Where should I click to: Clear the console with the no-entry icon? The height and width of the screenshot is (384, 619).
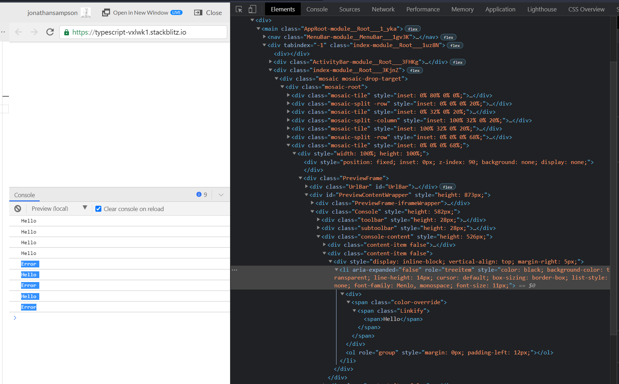pos(18,208)
